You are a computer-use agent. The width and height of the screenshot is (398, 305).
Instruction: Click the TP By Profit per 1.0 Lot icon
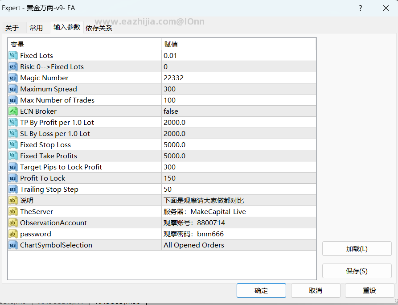click(13, 123)
